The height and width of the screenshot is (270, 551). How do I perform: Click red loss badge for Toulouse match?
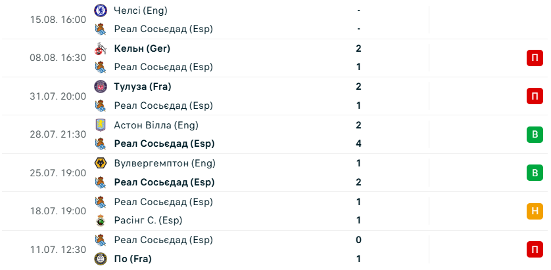click(x=535, y=96)
